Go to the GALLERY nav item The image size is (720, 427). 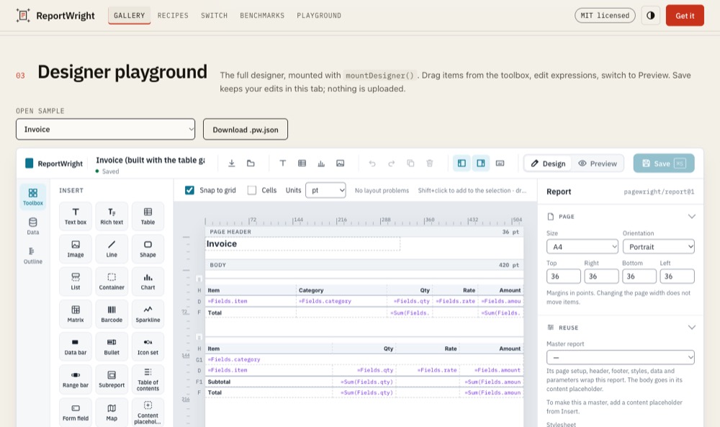(x=130, y=15)
